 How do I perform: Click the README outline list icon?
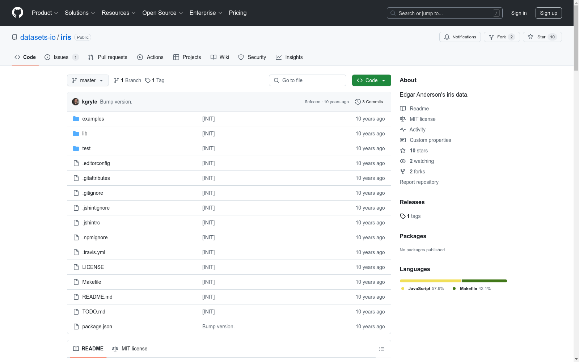coord(381,349)
